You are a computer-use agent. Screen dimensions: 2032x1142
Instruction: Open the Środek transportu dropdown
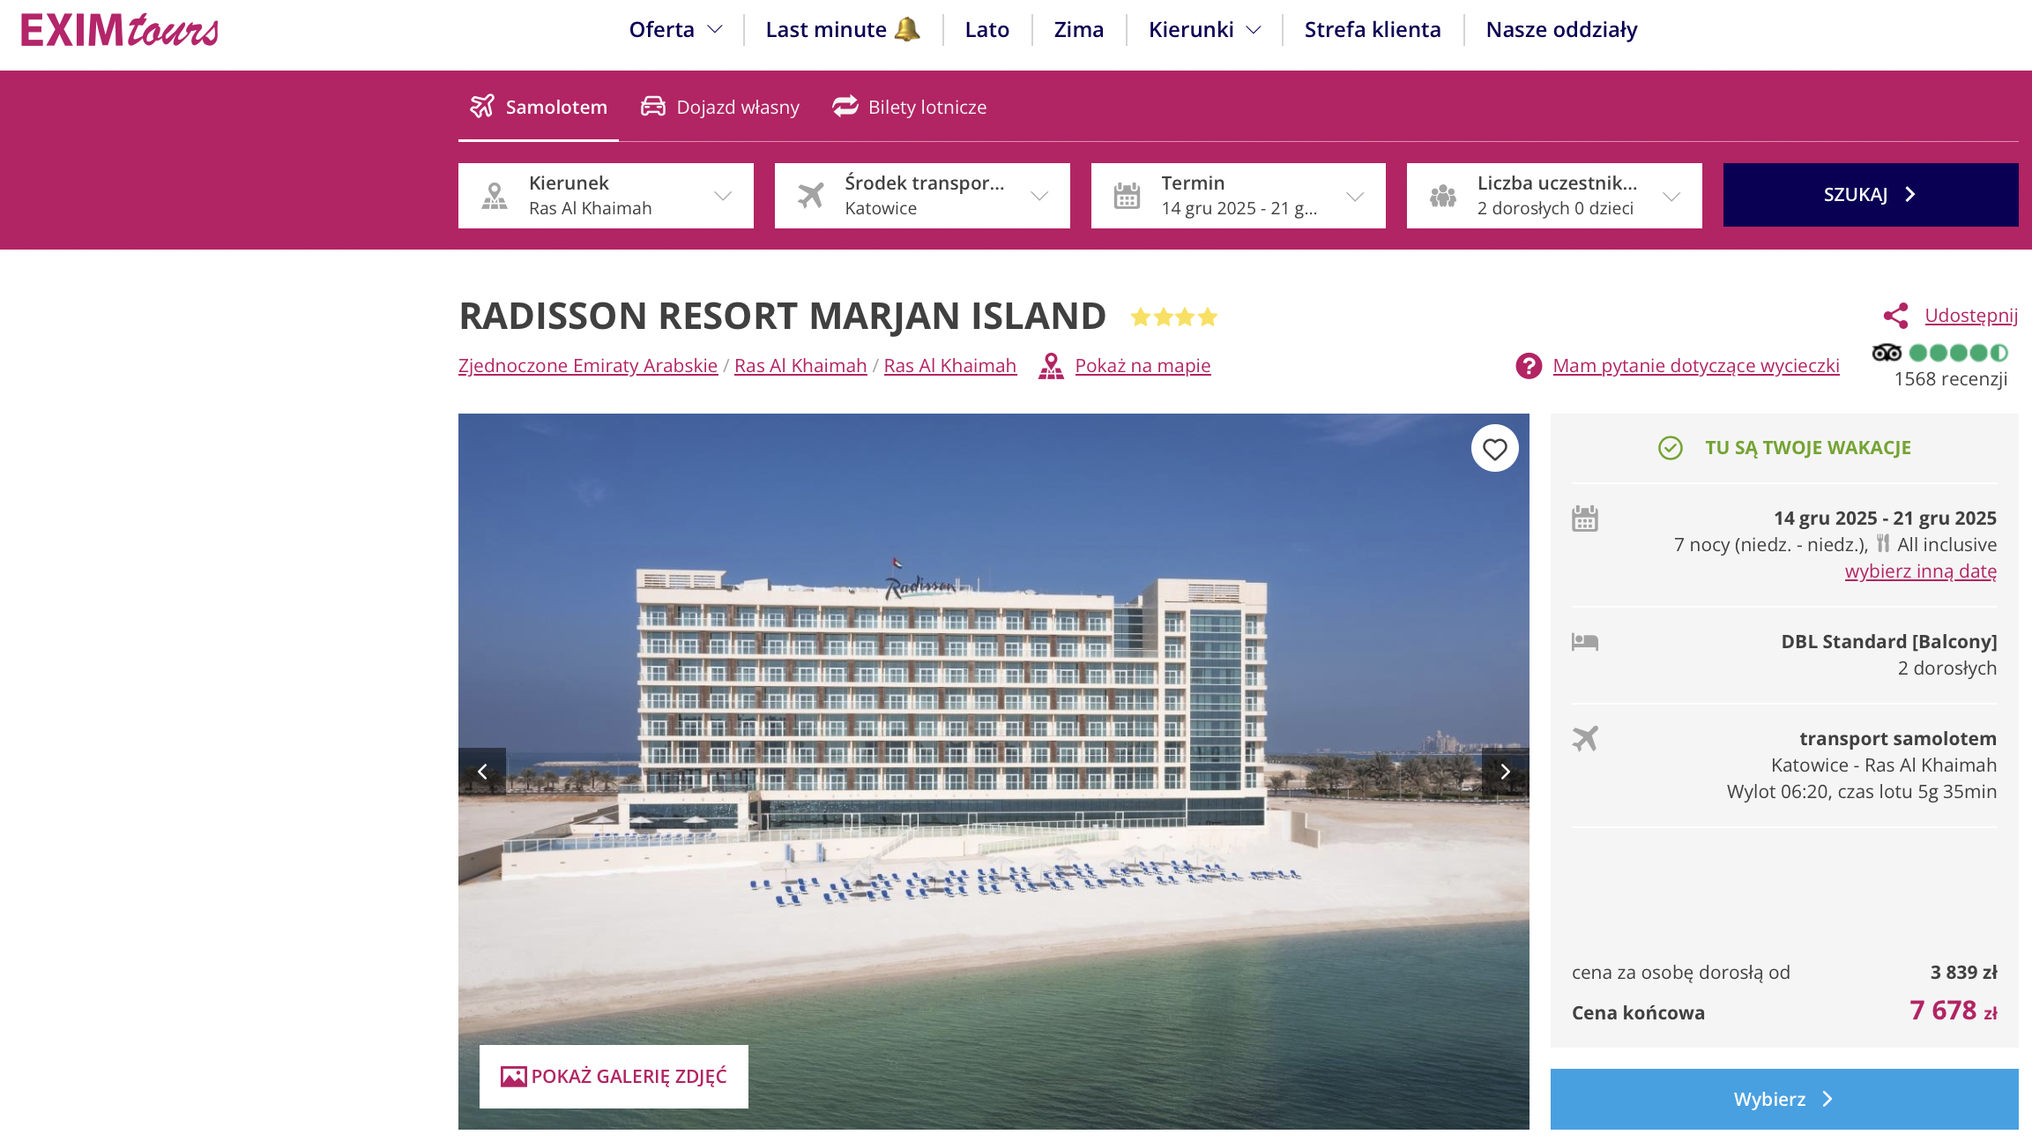pyautogui.click(x=922, y=196)
